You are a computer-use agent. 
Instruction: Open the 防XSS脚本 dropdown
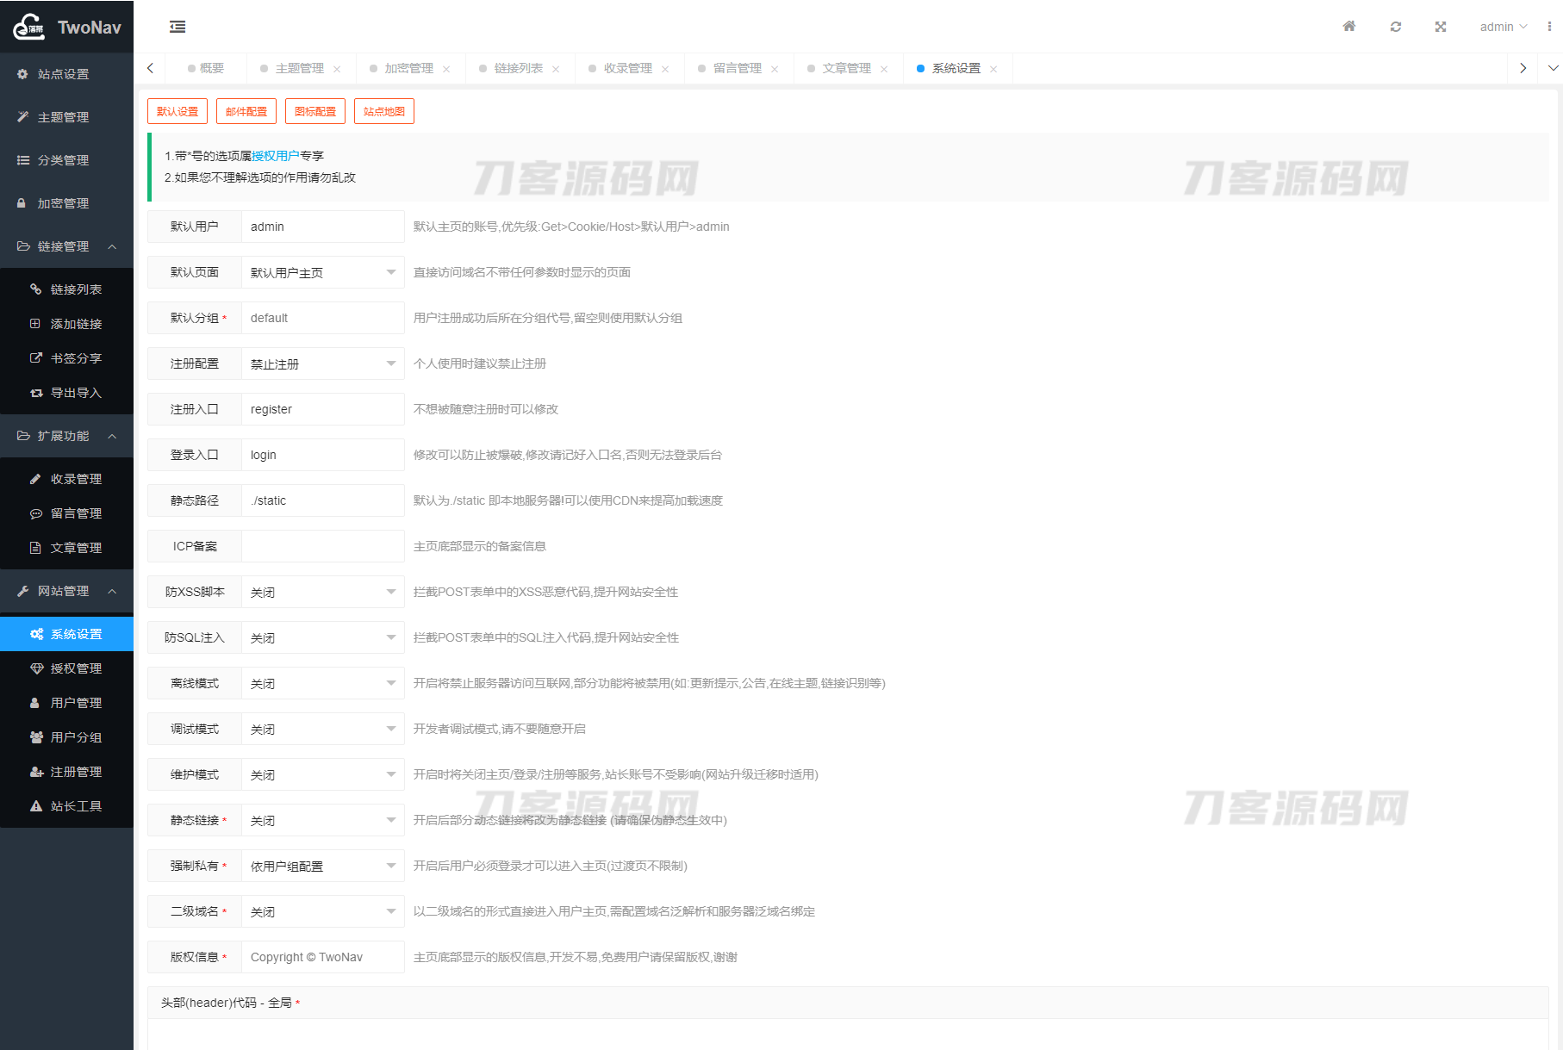[322, 592]
